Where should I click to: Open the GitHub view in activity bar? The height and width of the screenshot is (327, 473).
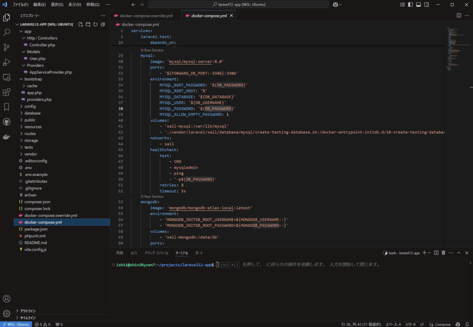click(6, 122)
